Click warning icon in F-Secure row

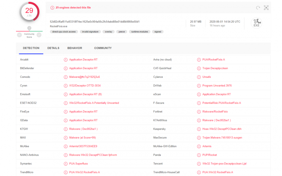click(x=199, y=103)
